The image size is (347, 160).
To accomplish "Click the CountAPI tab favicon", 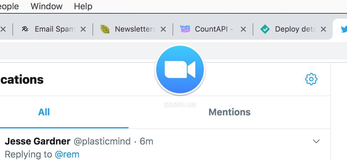I will 185,29.
